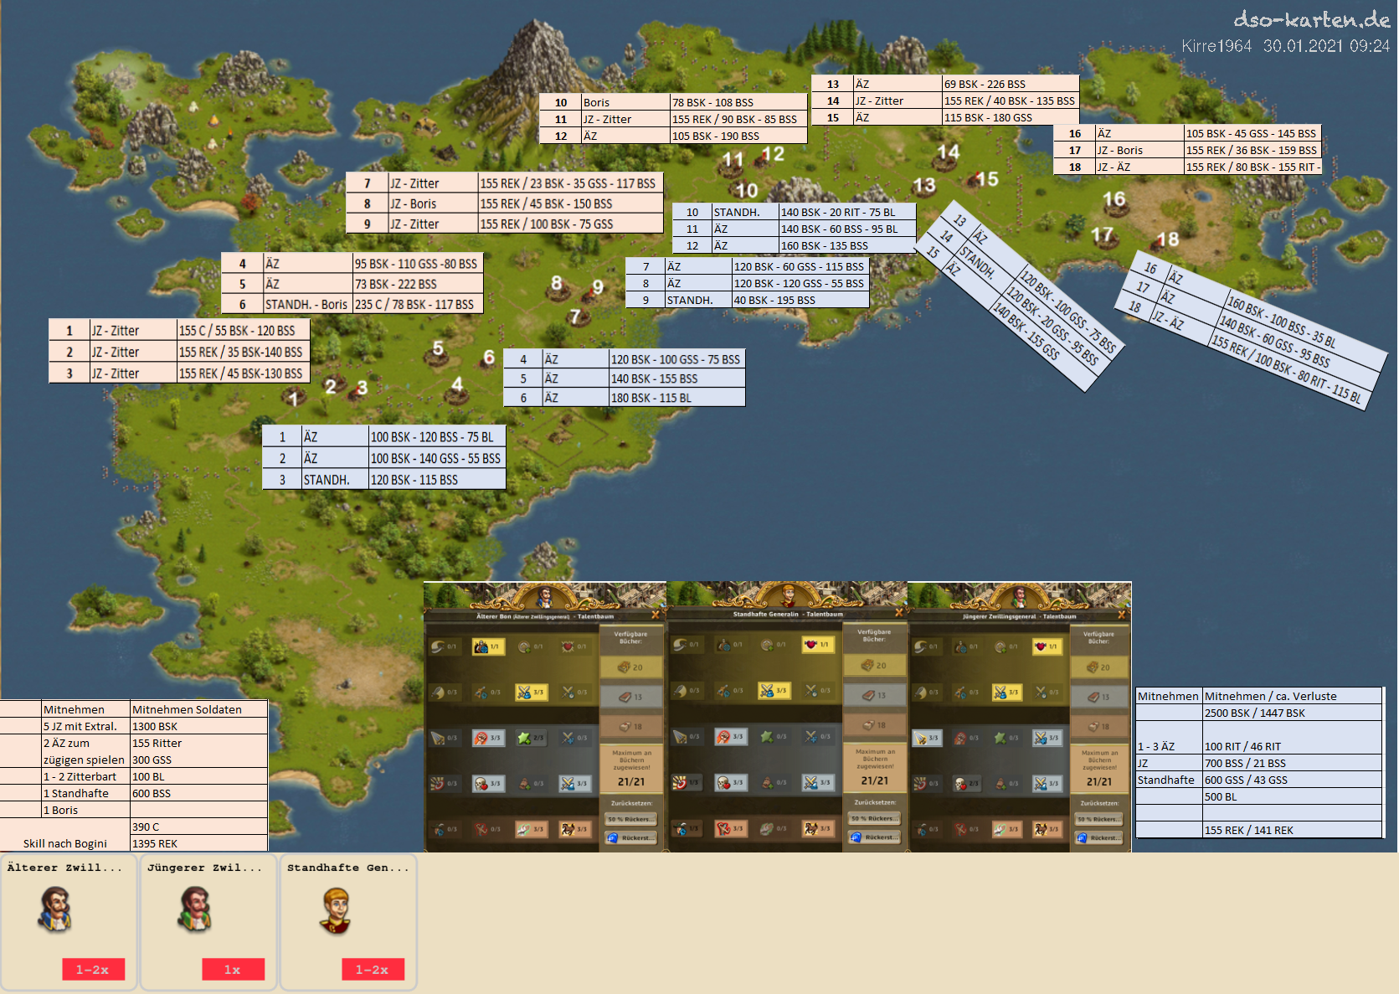Click the red 1x badge
Screen dimensions: 1399x994
(233, 969)
